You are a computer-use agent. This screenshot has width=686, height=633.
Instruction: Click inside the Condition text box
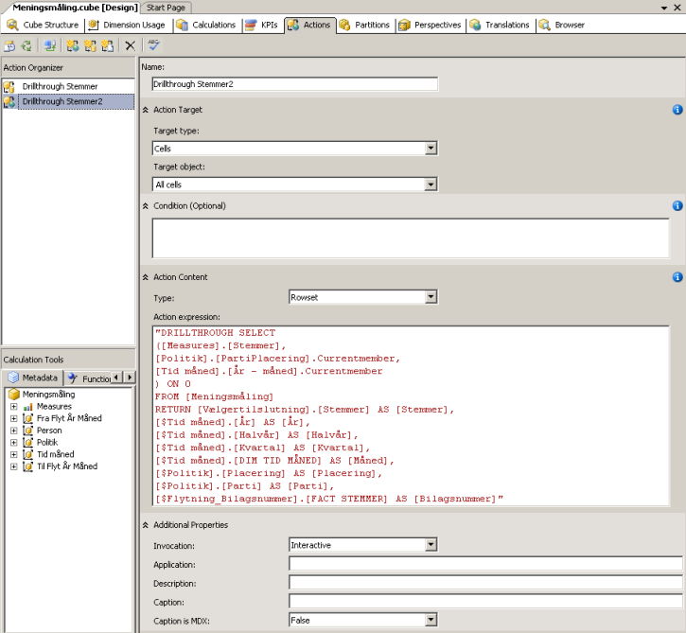(411, 238)
